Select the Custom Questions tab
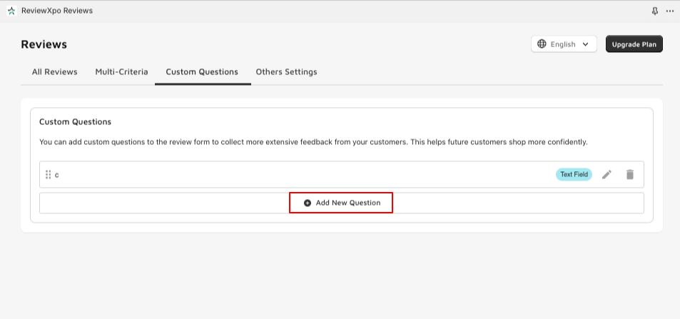This screenshot has width=680, height=319. (x=202, y=72)
